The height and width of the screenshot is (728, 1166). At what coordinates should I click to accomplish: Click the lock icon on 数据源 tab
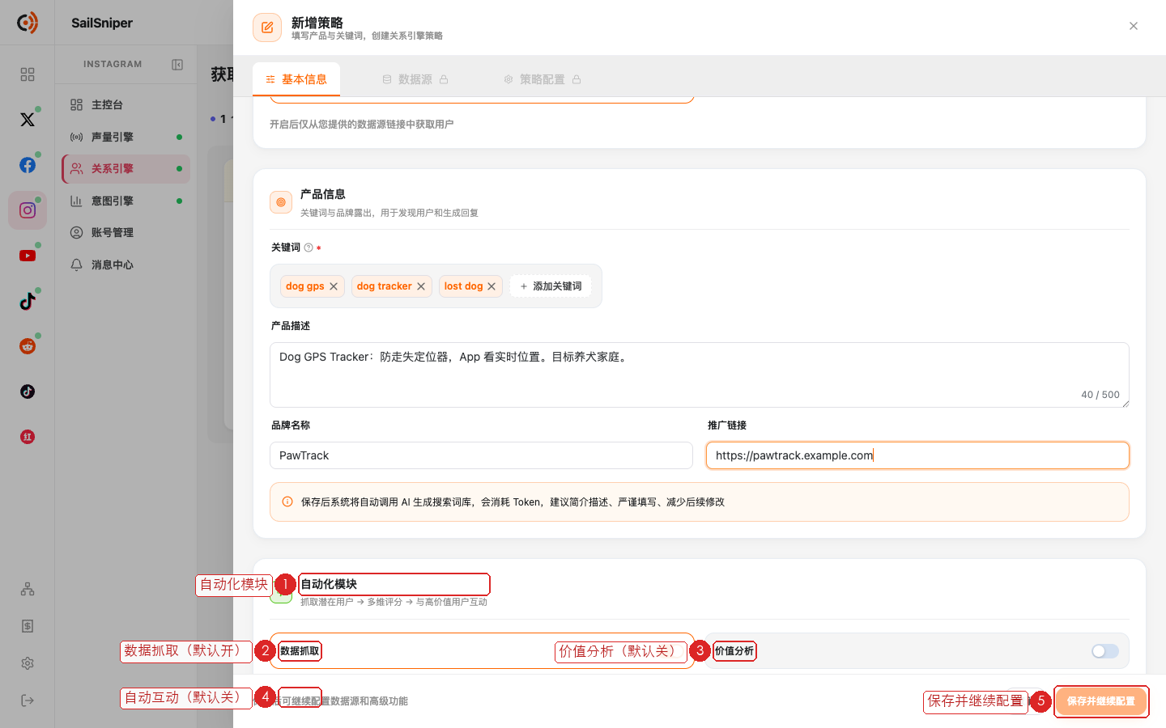[x=444, y=79]
